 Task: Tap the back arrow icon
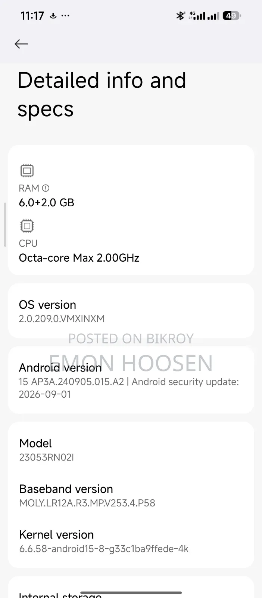(21, 44)
